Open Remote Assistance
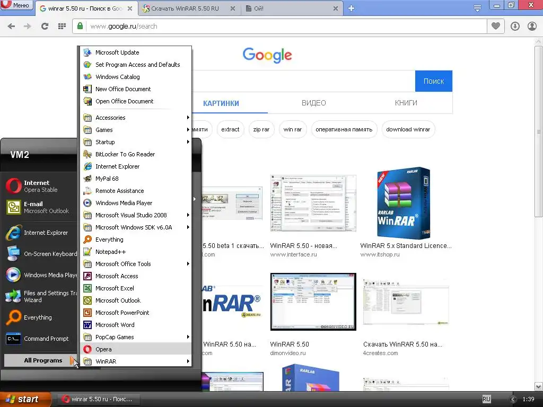Image resolution: width=543 pixels, height=407 pixels. pyautogui.click(x=135, y=191)
